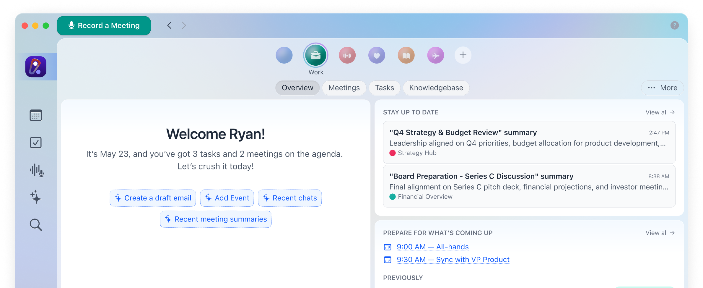Open the voice recordings waveform icon
703x288 pixels.
(x=37, y=170)
